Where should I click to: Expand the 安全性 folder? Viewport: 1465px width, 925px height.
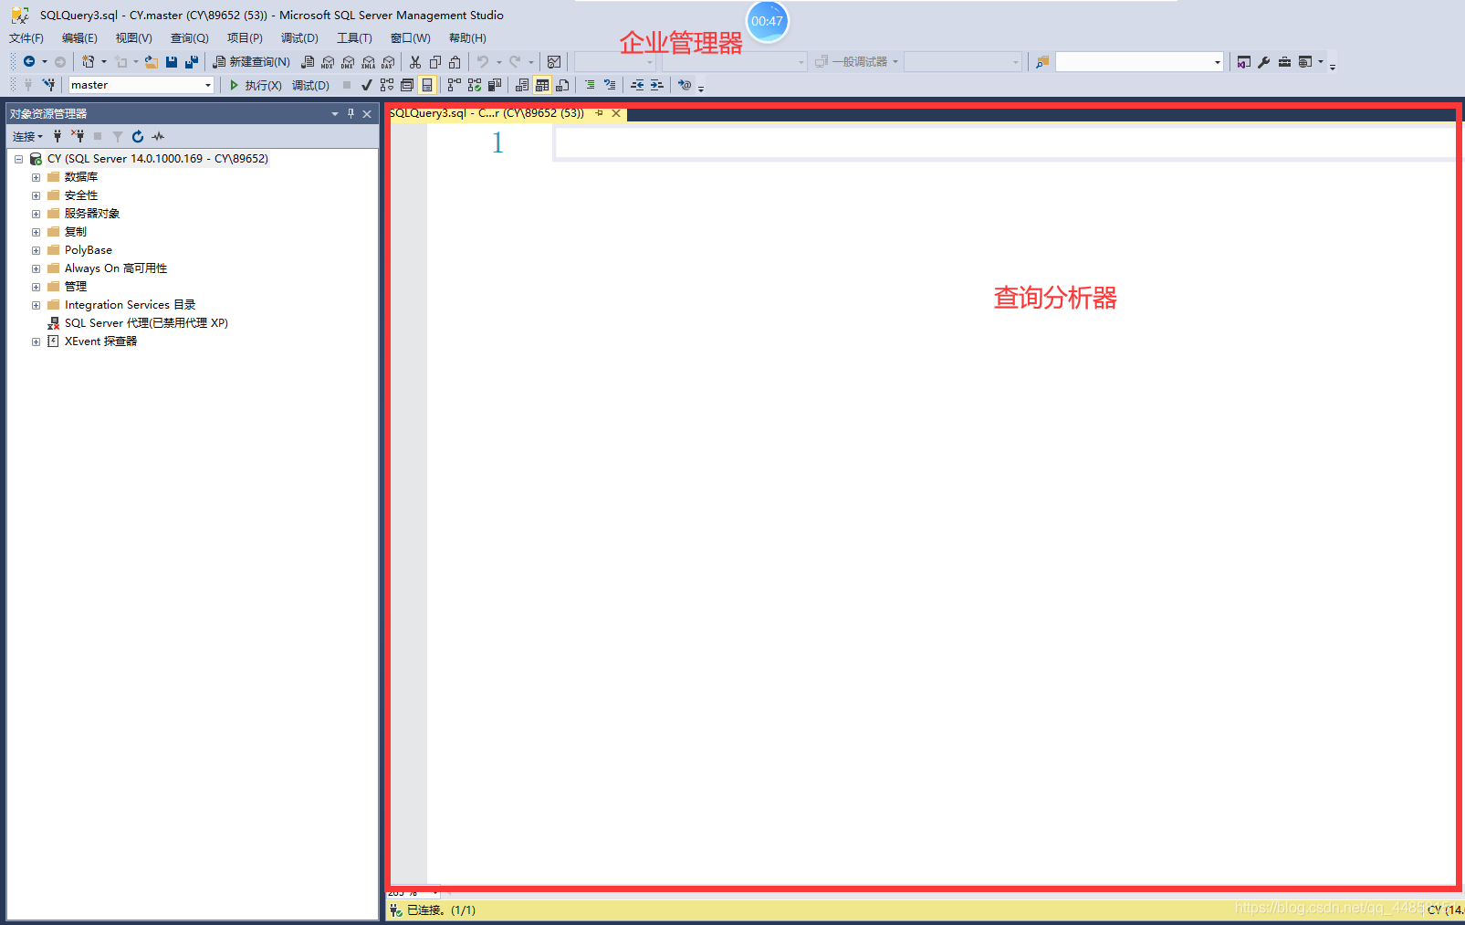point(36,195)
